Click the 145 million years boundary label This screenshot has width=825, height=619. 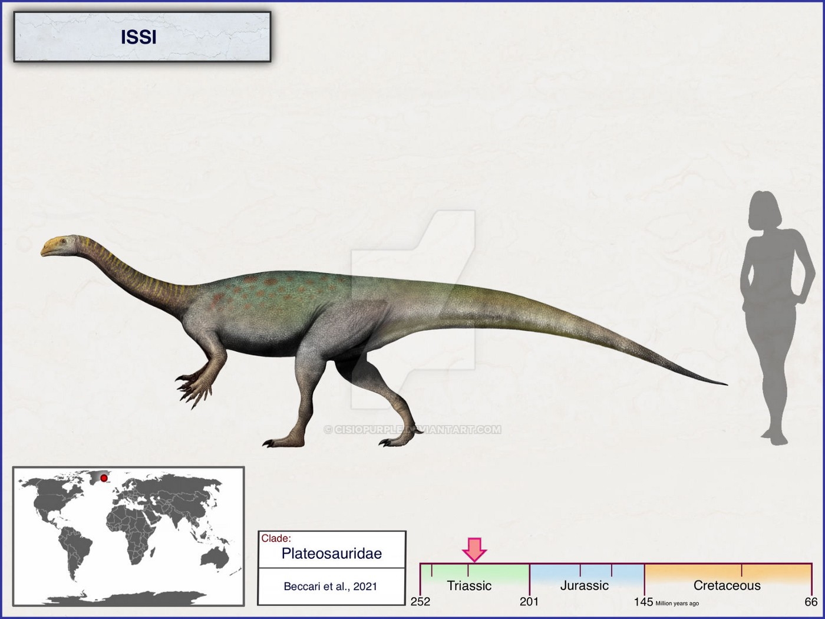(643, 602)
